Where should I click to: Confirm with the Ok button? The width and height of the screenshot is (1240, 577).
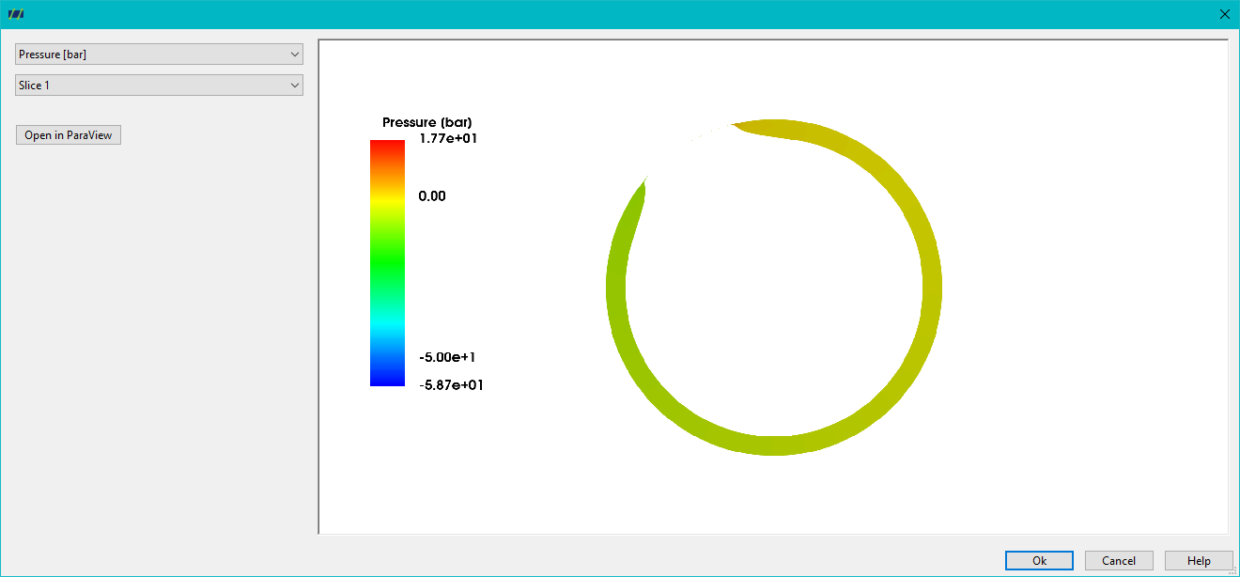point(1039,560)
